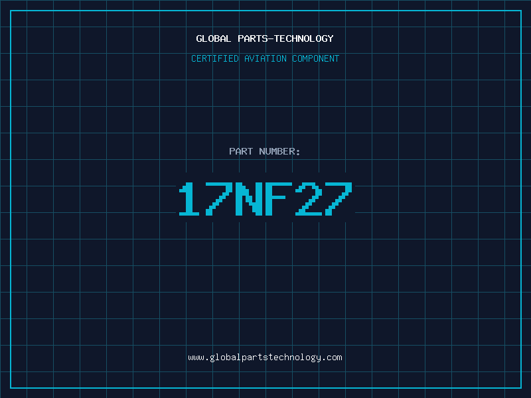The width and height of the screenshot is (531, 398).
Task: Click the CERTIFIED AVIATION COMPONENT subtitle
Action: pos(265,58)
